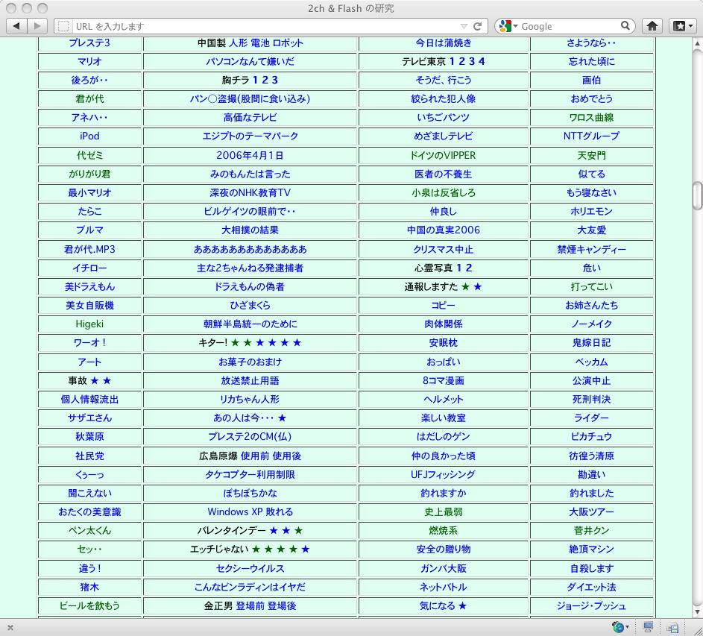Click link 4 next to テレビ東京

tap(482, 61)
